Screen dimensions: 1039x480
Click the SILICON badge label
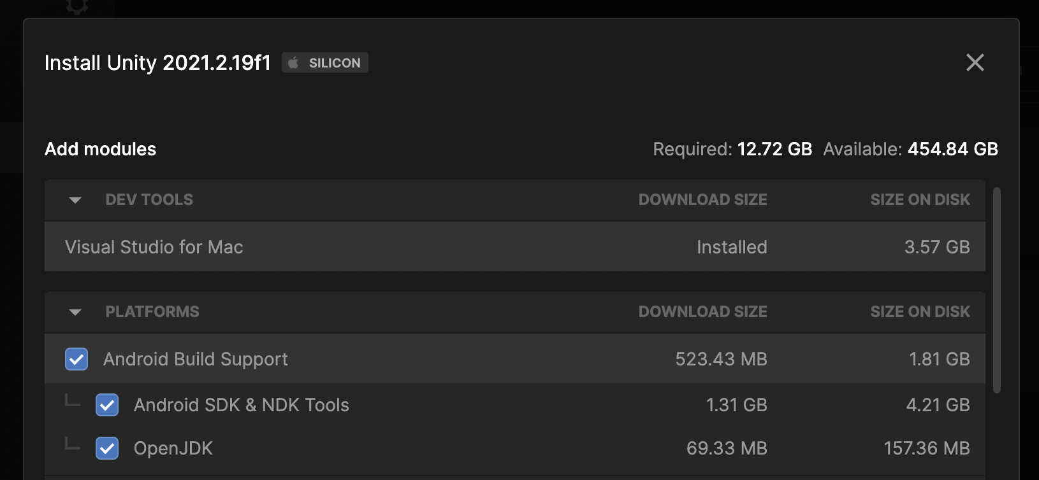333,62
